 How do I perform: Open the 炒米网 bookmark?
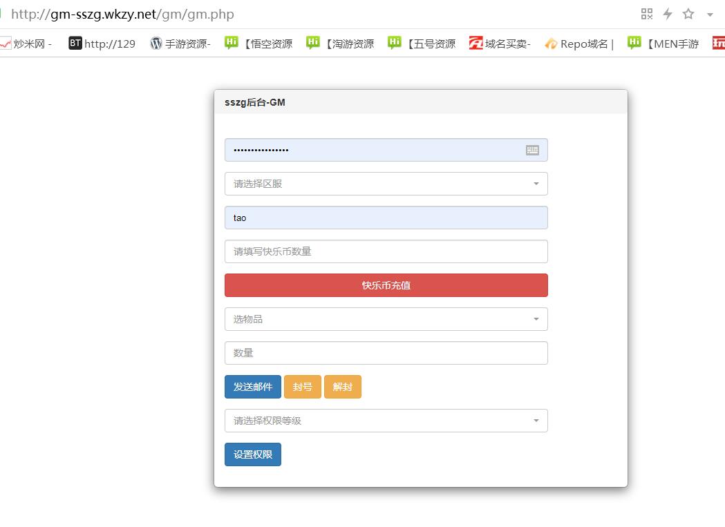[26, 44]
